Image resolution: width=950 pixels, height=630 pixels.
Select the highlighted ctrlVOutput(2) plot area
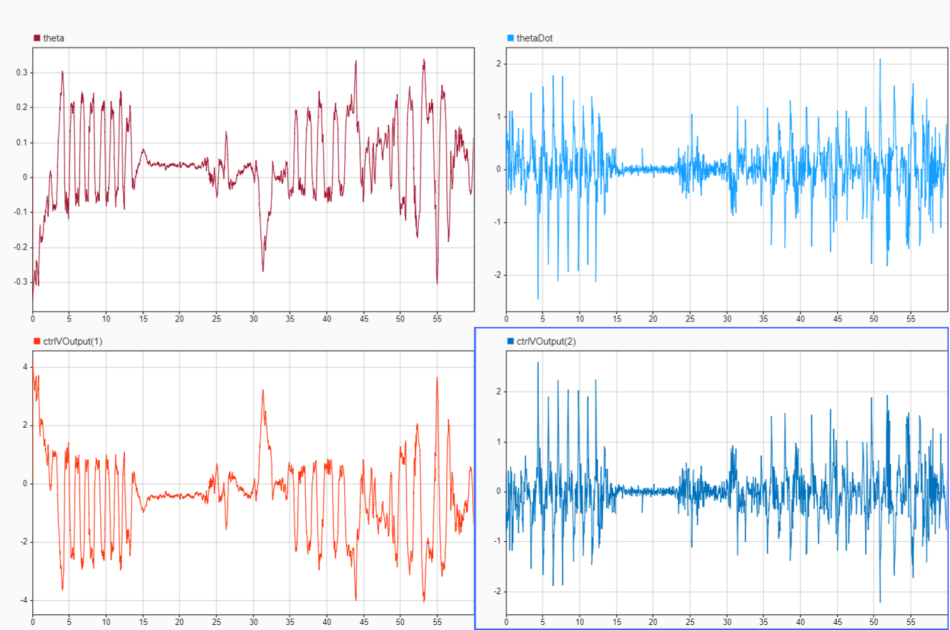727,483
